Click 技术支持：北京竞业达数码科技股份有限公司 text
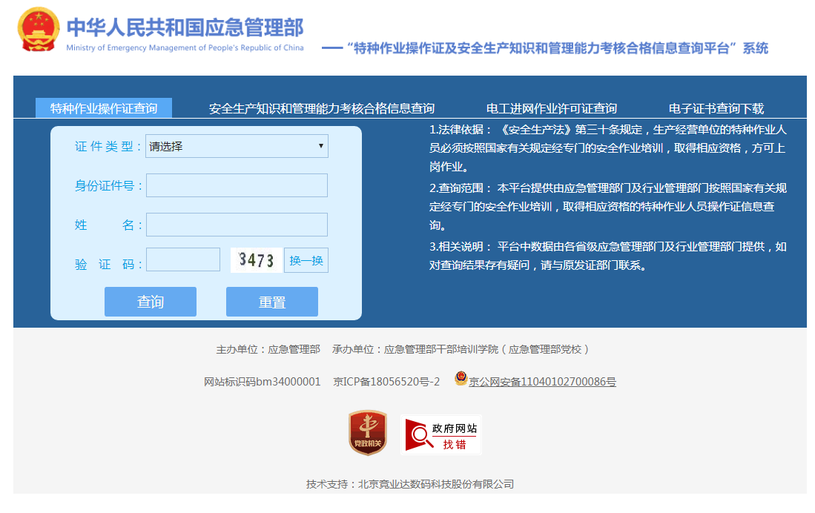This screenshot has width=815, height=513. (x=410, y=484)
